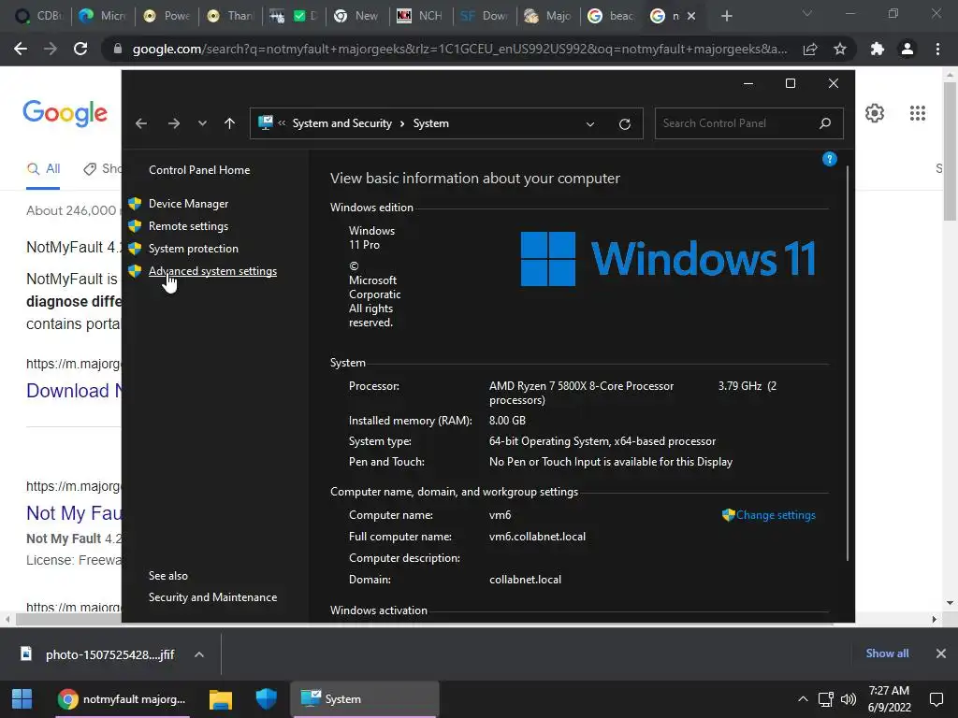Click Show all downloads
Image resolution: width=958 pixels, height=718 pixels.
887,653
